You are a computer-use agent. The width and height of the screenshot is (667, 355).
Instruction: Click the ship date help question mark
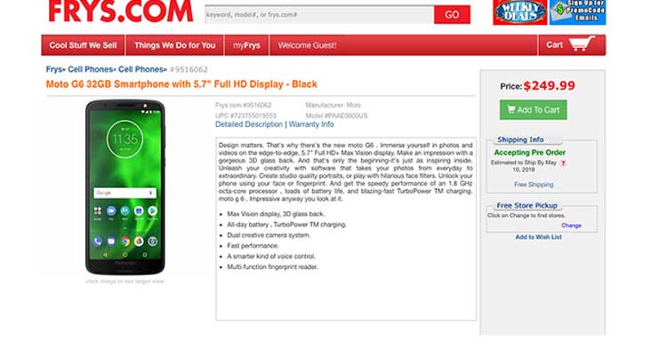pos(563,163)
